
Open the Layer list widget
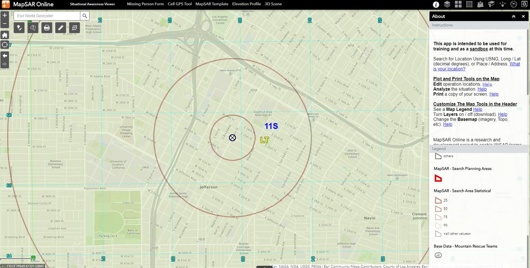coord(447,4)
